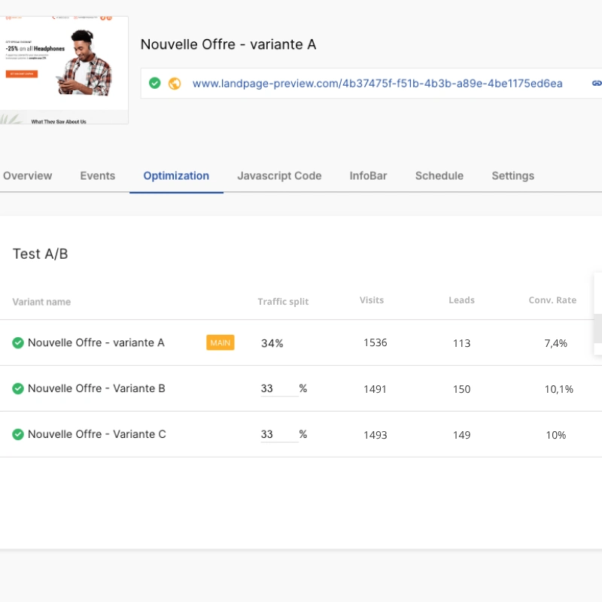Screen dimensions: 602x602
Task: Open the Events tab
Action: click(x=98, y=176)
